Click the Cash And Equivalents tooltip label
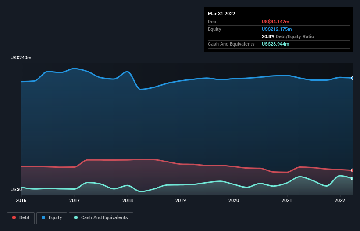360x231 pixels. pyautogui.click(x=231, y=44)
